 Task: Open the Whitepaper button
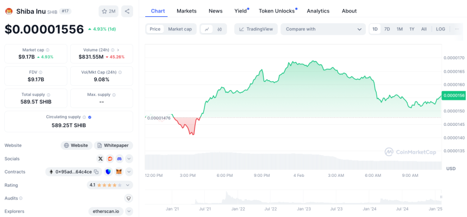(x=114, y=145)
